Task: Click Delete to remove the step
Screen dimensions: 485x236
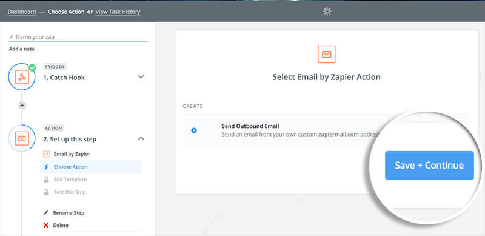Action: [61, 225]
